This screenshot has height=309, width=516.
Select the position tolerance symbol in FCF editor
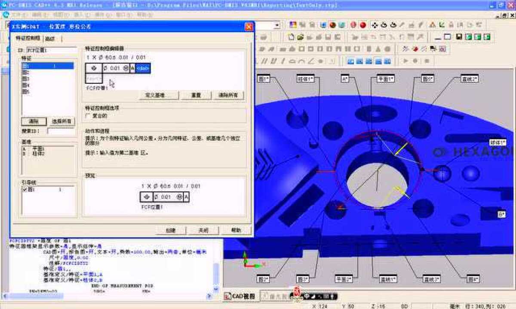94,67
